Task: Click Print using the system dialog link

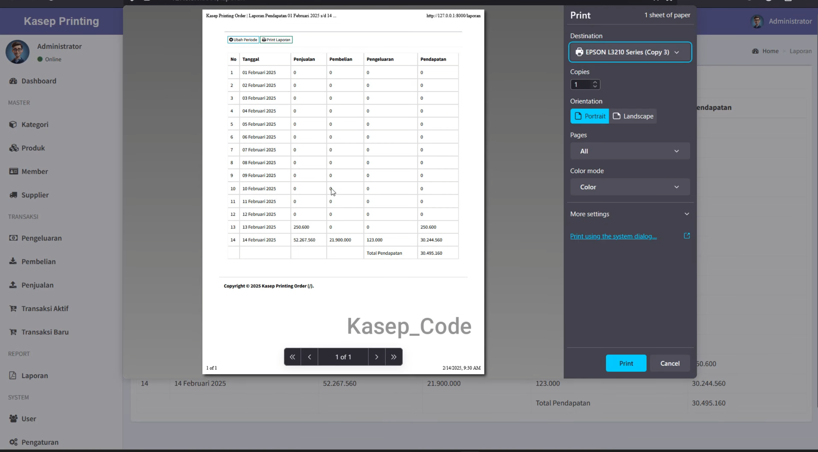Action: tap(613, 236)
